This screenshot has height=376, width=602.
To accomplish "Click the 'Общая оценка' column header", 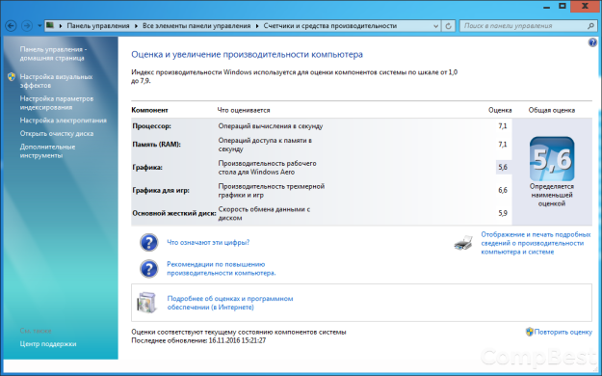I will tap(552, 110).
